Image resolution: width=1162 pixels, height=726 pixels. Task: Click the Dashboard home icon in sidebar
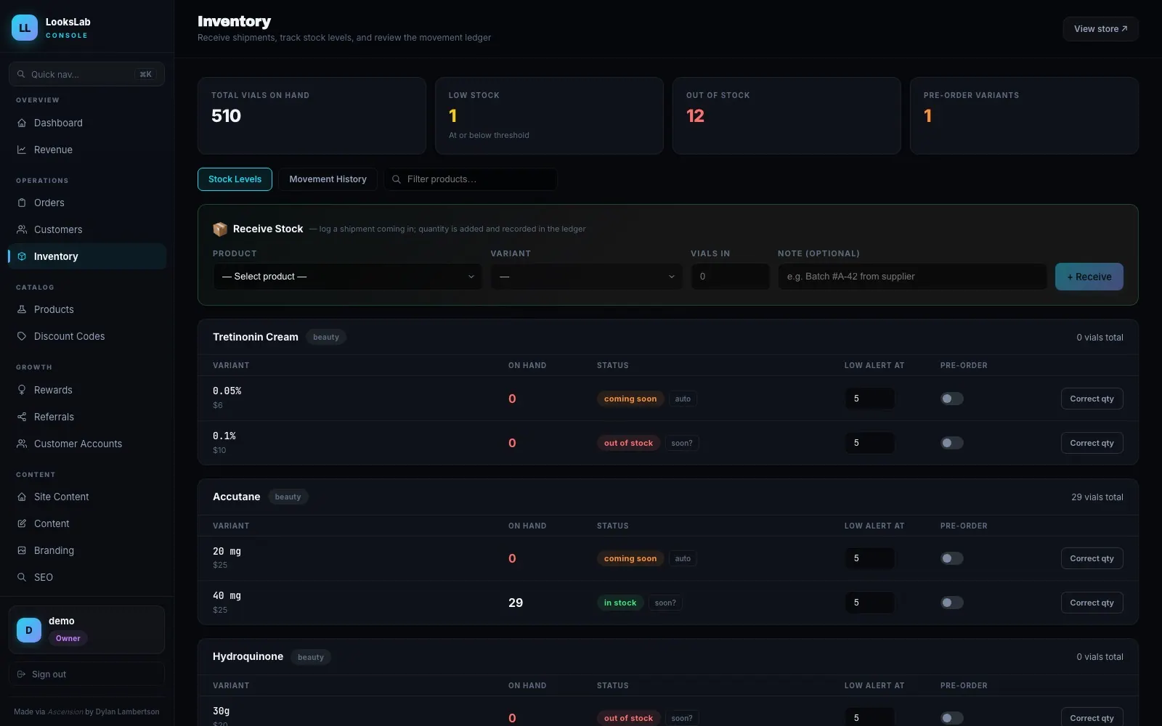[x=22, y=123]
